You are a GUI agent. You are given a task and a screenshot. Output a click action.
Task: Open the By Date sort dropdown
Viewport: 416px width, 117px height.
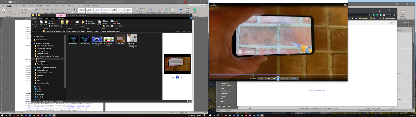point(406,23)
